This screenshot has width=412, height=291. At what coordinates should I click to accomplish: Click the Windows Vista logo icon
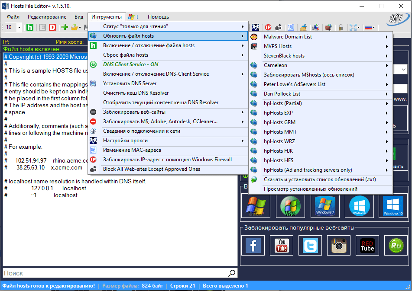pos(290,207)
